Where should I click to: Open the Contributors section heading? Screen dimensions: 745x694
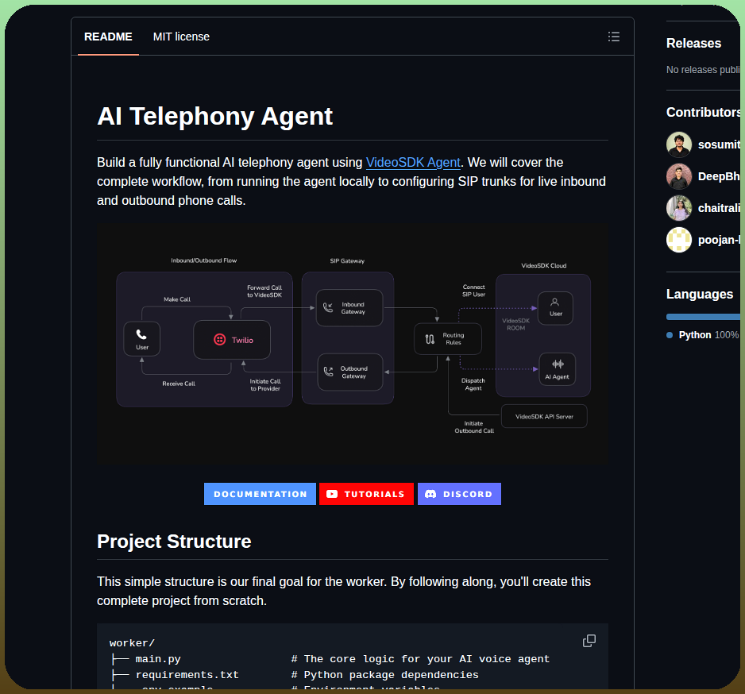[703, 112]
